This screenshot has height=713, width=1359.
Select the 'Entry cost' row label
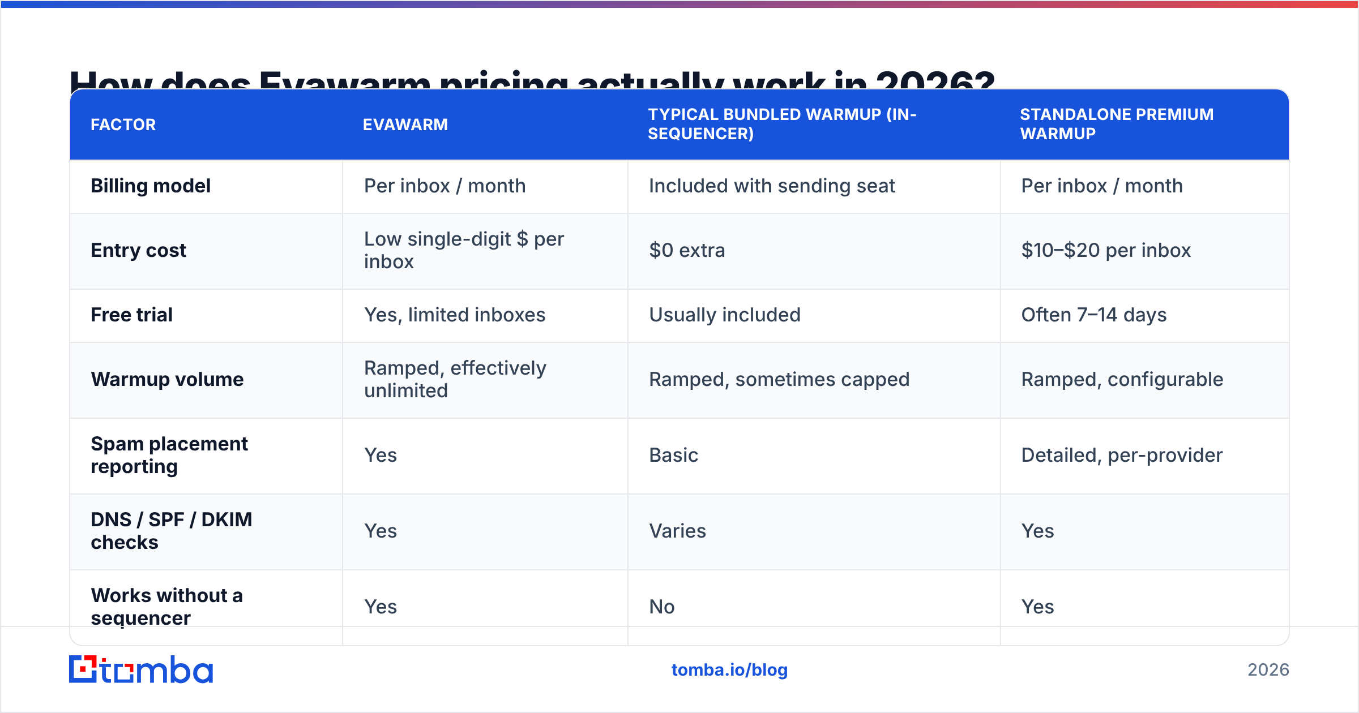point(138,251)
